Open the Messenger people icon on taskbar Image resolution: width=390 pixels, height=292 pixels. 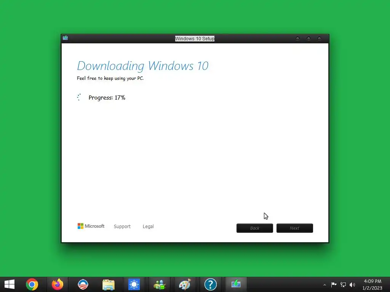coord(160,284)
